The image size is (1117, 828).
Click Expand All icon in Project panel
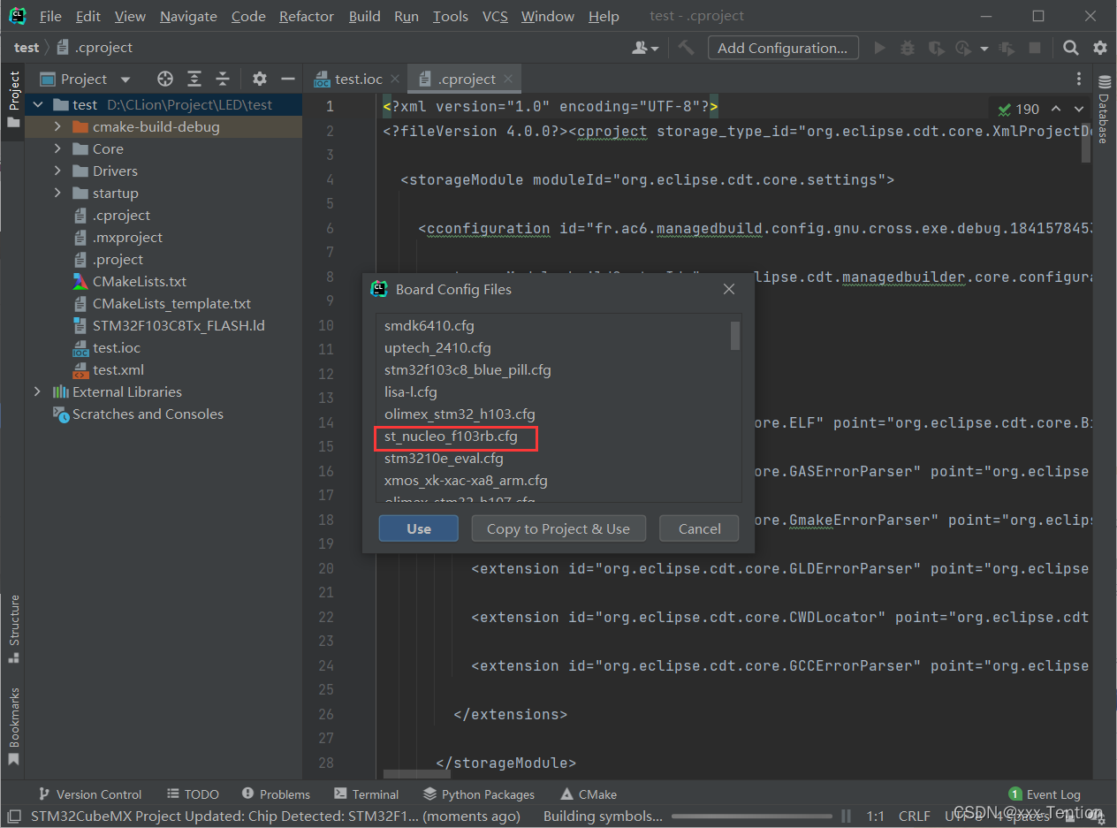(194, 79)
